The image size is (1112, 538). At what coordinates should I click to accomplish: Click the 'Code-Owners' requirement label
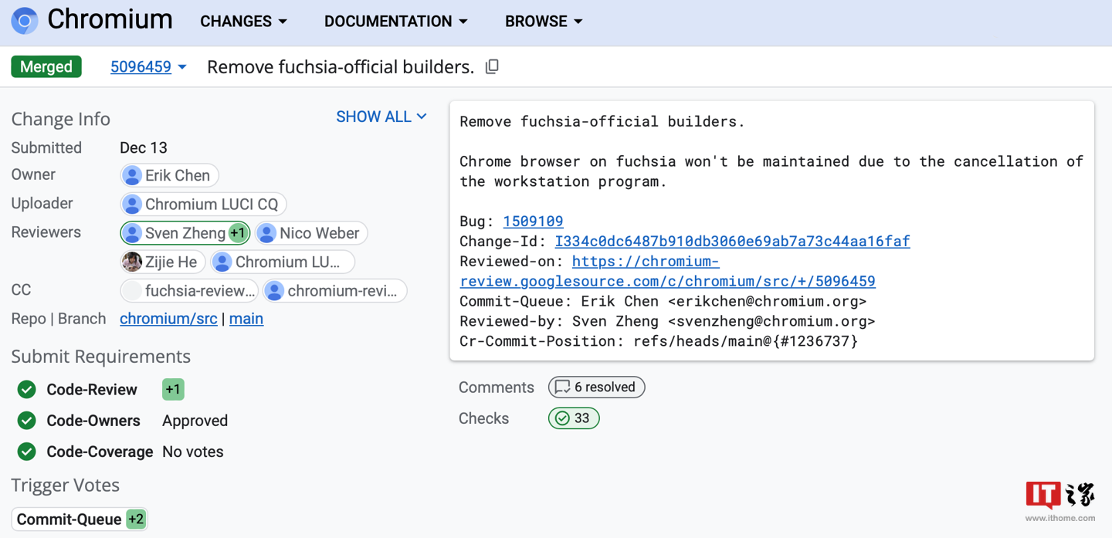coord(93,421)
